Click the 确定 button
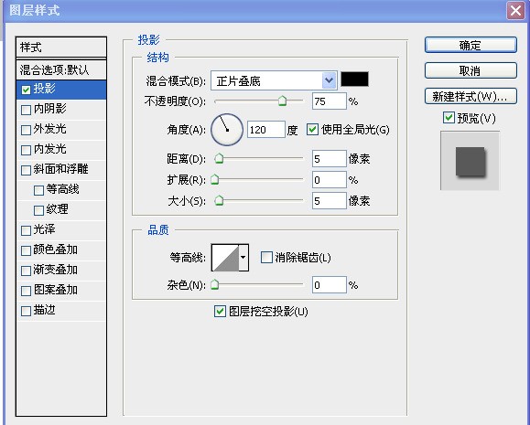530x425 pixels. [x=471, y=45]
